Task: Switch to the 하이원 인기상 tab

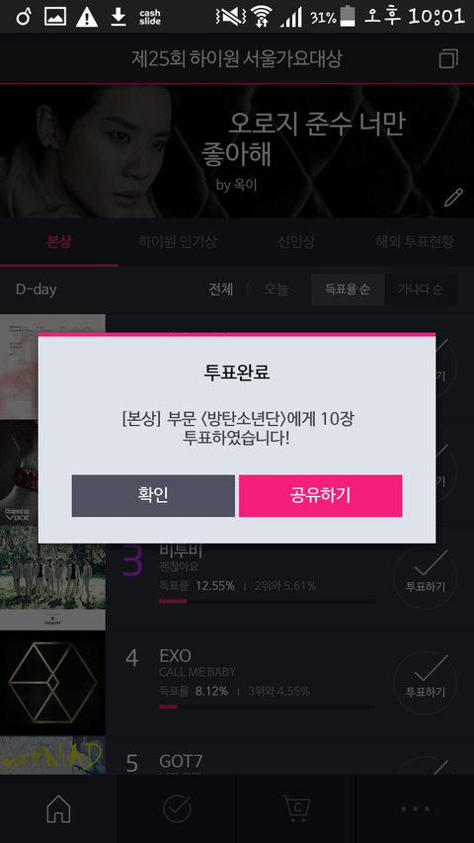Action: (x=178, y=242)
